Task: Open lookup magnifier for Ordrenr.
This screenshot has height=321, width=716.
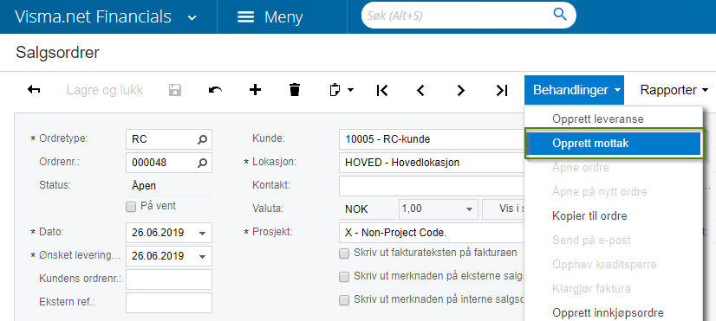Action: (202, 163)
